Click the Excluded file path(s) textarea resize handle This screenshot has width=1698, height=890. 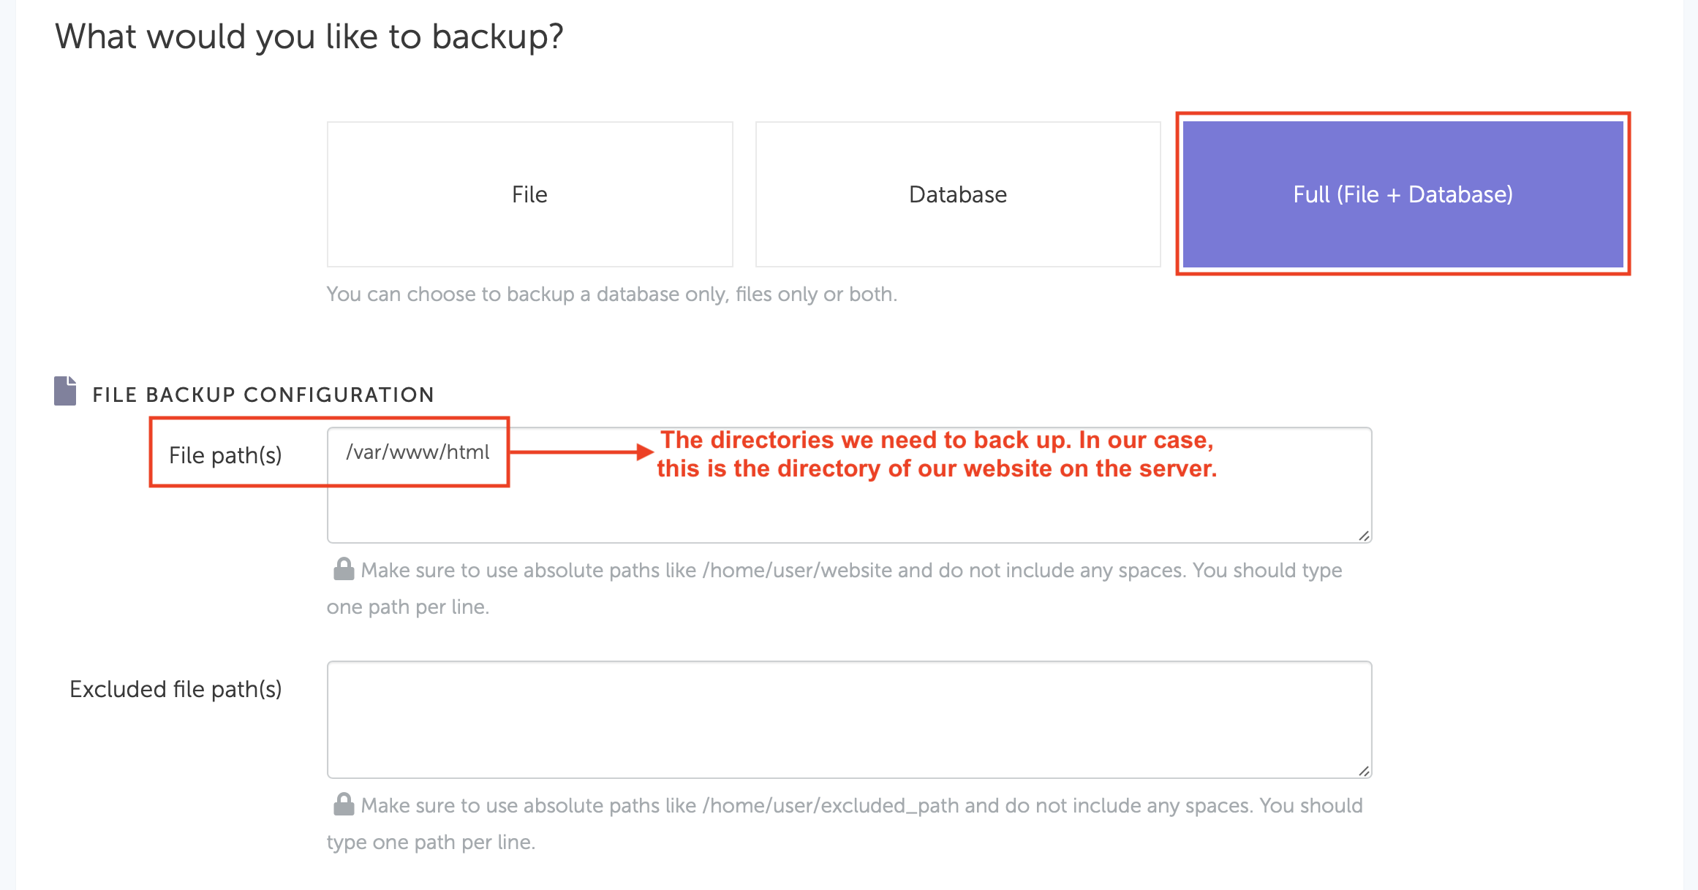tap(1364, 771)
